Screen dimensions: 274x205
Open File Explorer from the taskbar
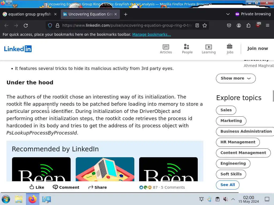click(x=18, y=199)
